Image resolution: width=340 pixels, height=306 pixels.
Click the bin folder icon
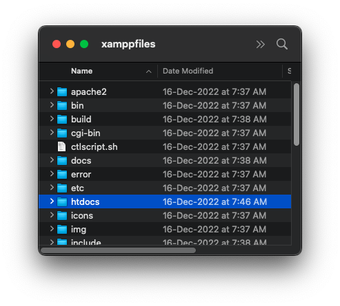coord(62,105)
